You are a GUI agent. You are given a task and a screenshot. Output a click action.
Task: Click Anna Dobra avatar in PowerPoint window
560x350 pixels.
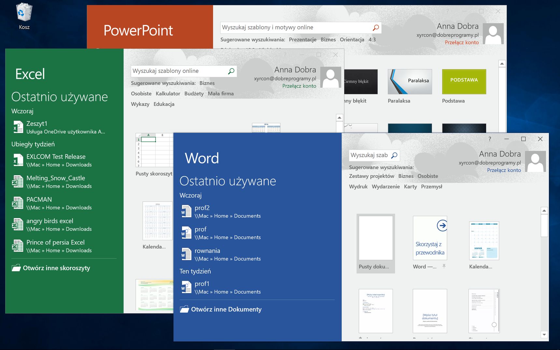tap(493, 34)
